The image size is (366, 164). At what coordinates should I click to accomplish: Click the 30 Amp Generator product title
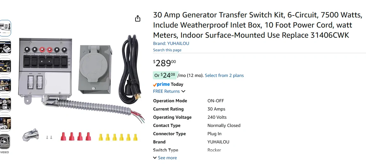(x=257, y=25)
